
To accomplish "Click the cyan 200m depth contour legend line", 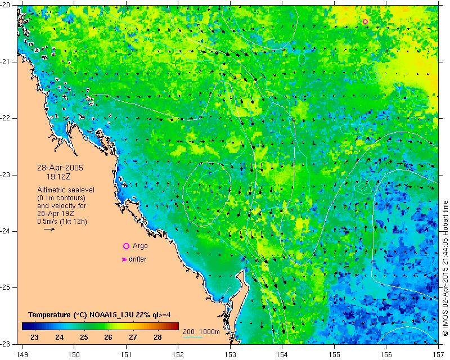I will 192,337.
